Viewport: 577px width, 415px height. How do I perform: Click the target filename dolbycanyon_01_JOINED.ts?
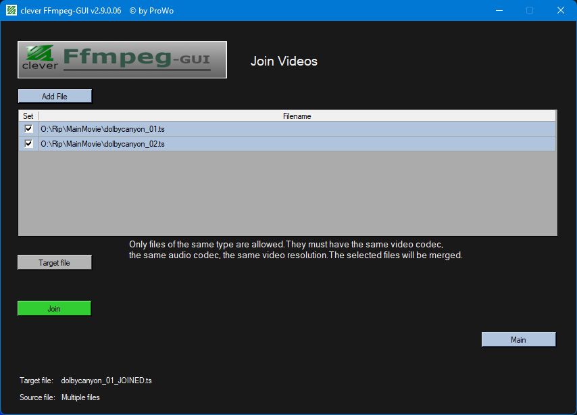tap(106, 381)
